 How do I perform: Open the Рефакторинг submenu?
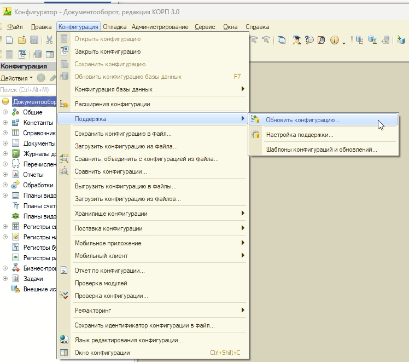[153, 311]
